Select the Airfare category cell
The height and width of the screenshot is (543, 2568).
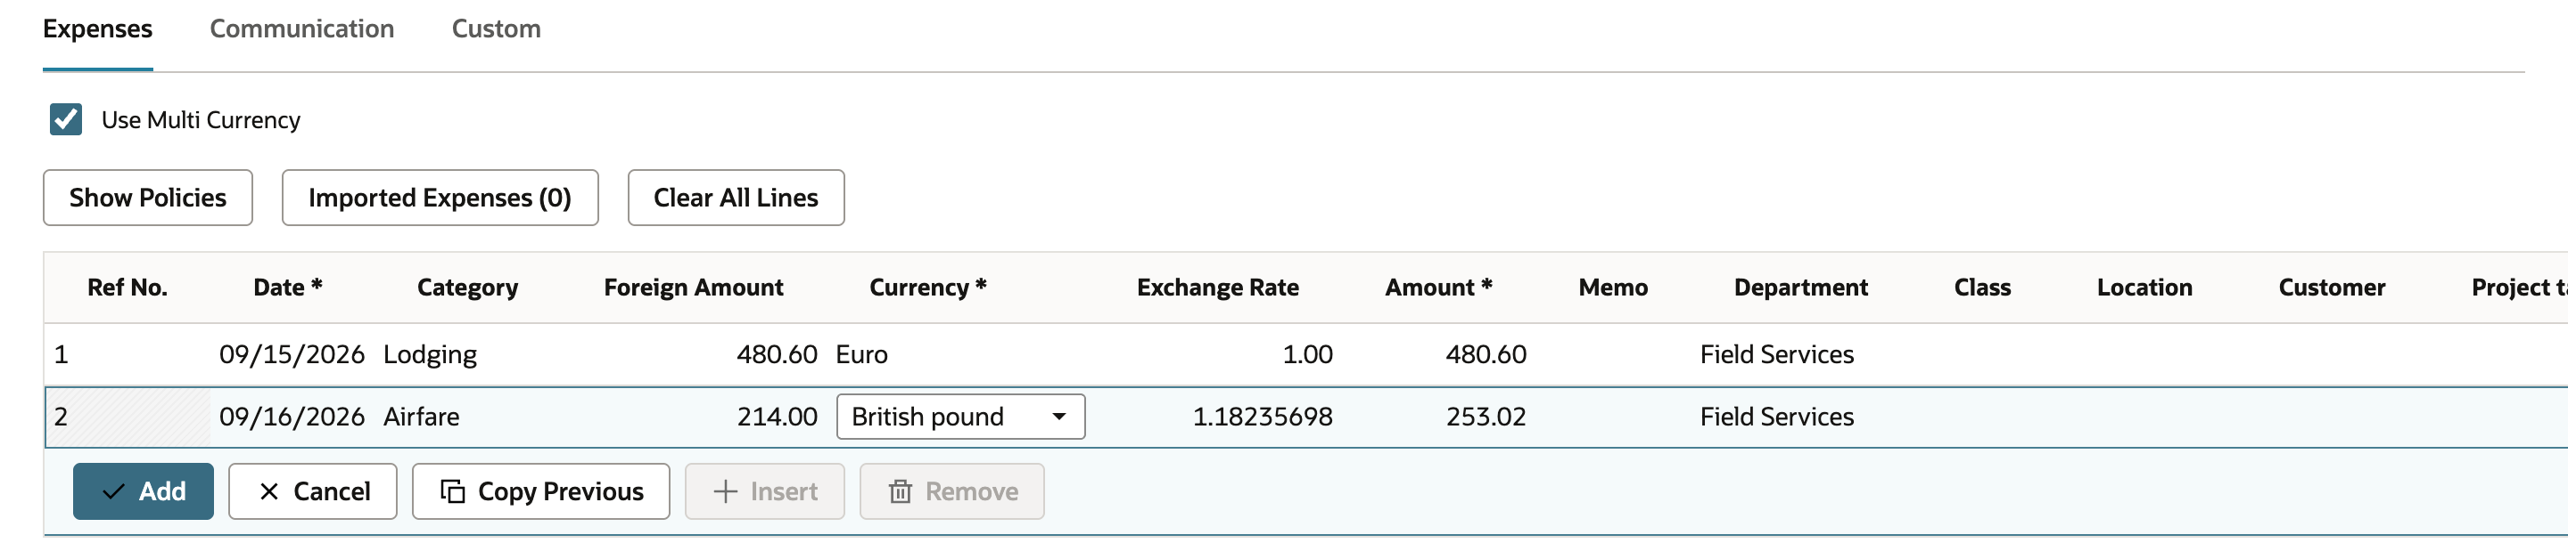click(x=421, y=417)
